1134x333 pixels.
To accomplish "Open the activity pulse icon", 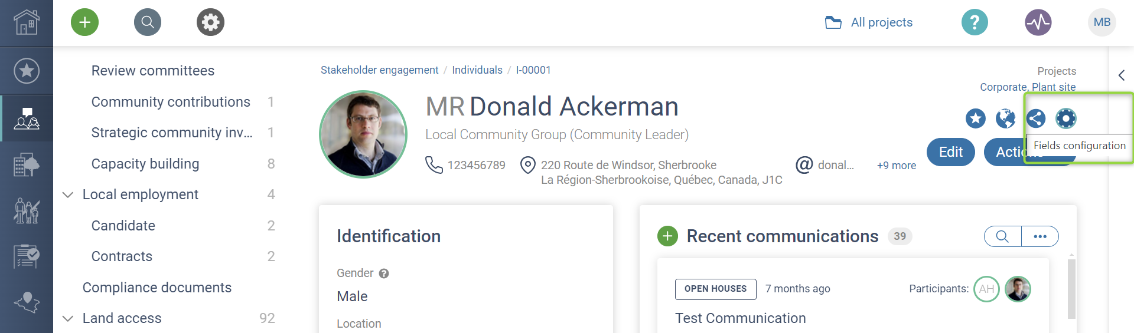I will [1038, 22].
